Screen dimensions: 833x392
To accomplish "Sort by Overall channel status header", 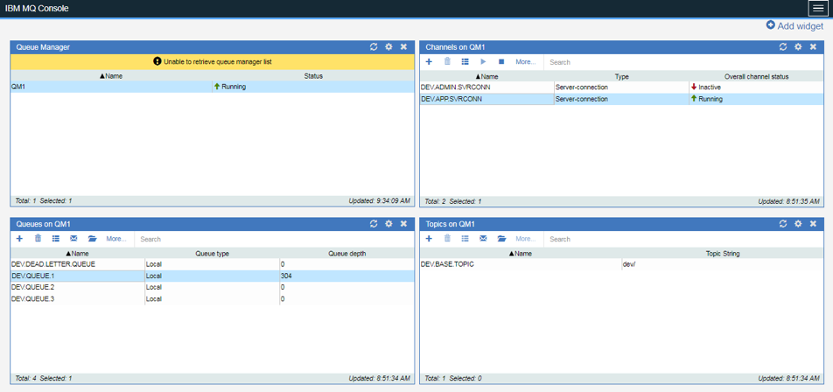I will tap(756, 76).
